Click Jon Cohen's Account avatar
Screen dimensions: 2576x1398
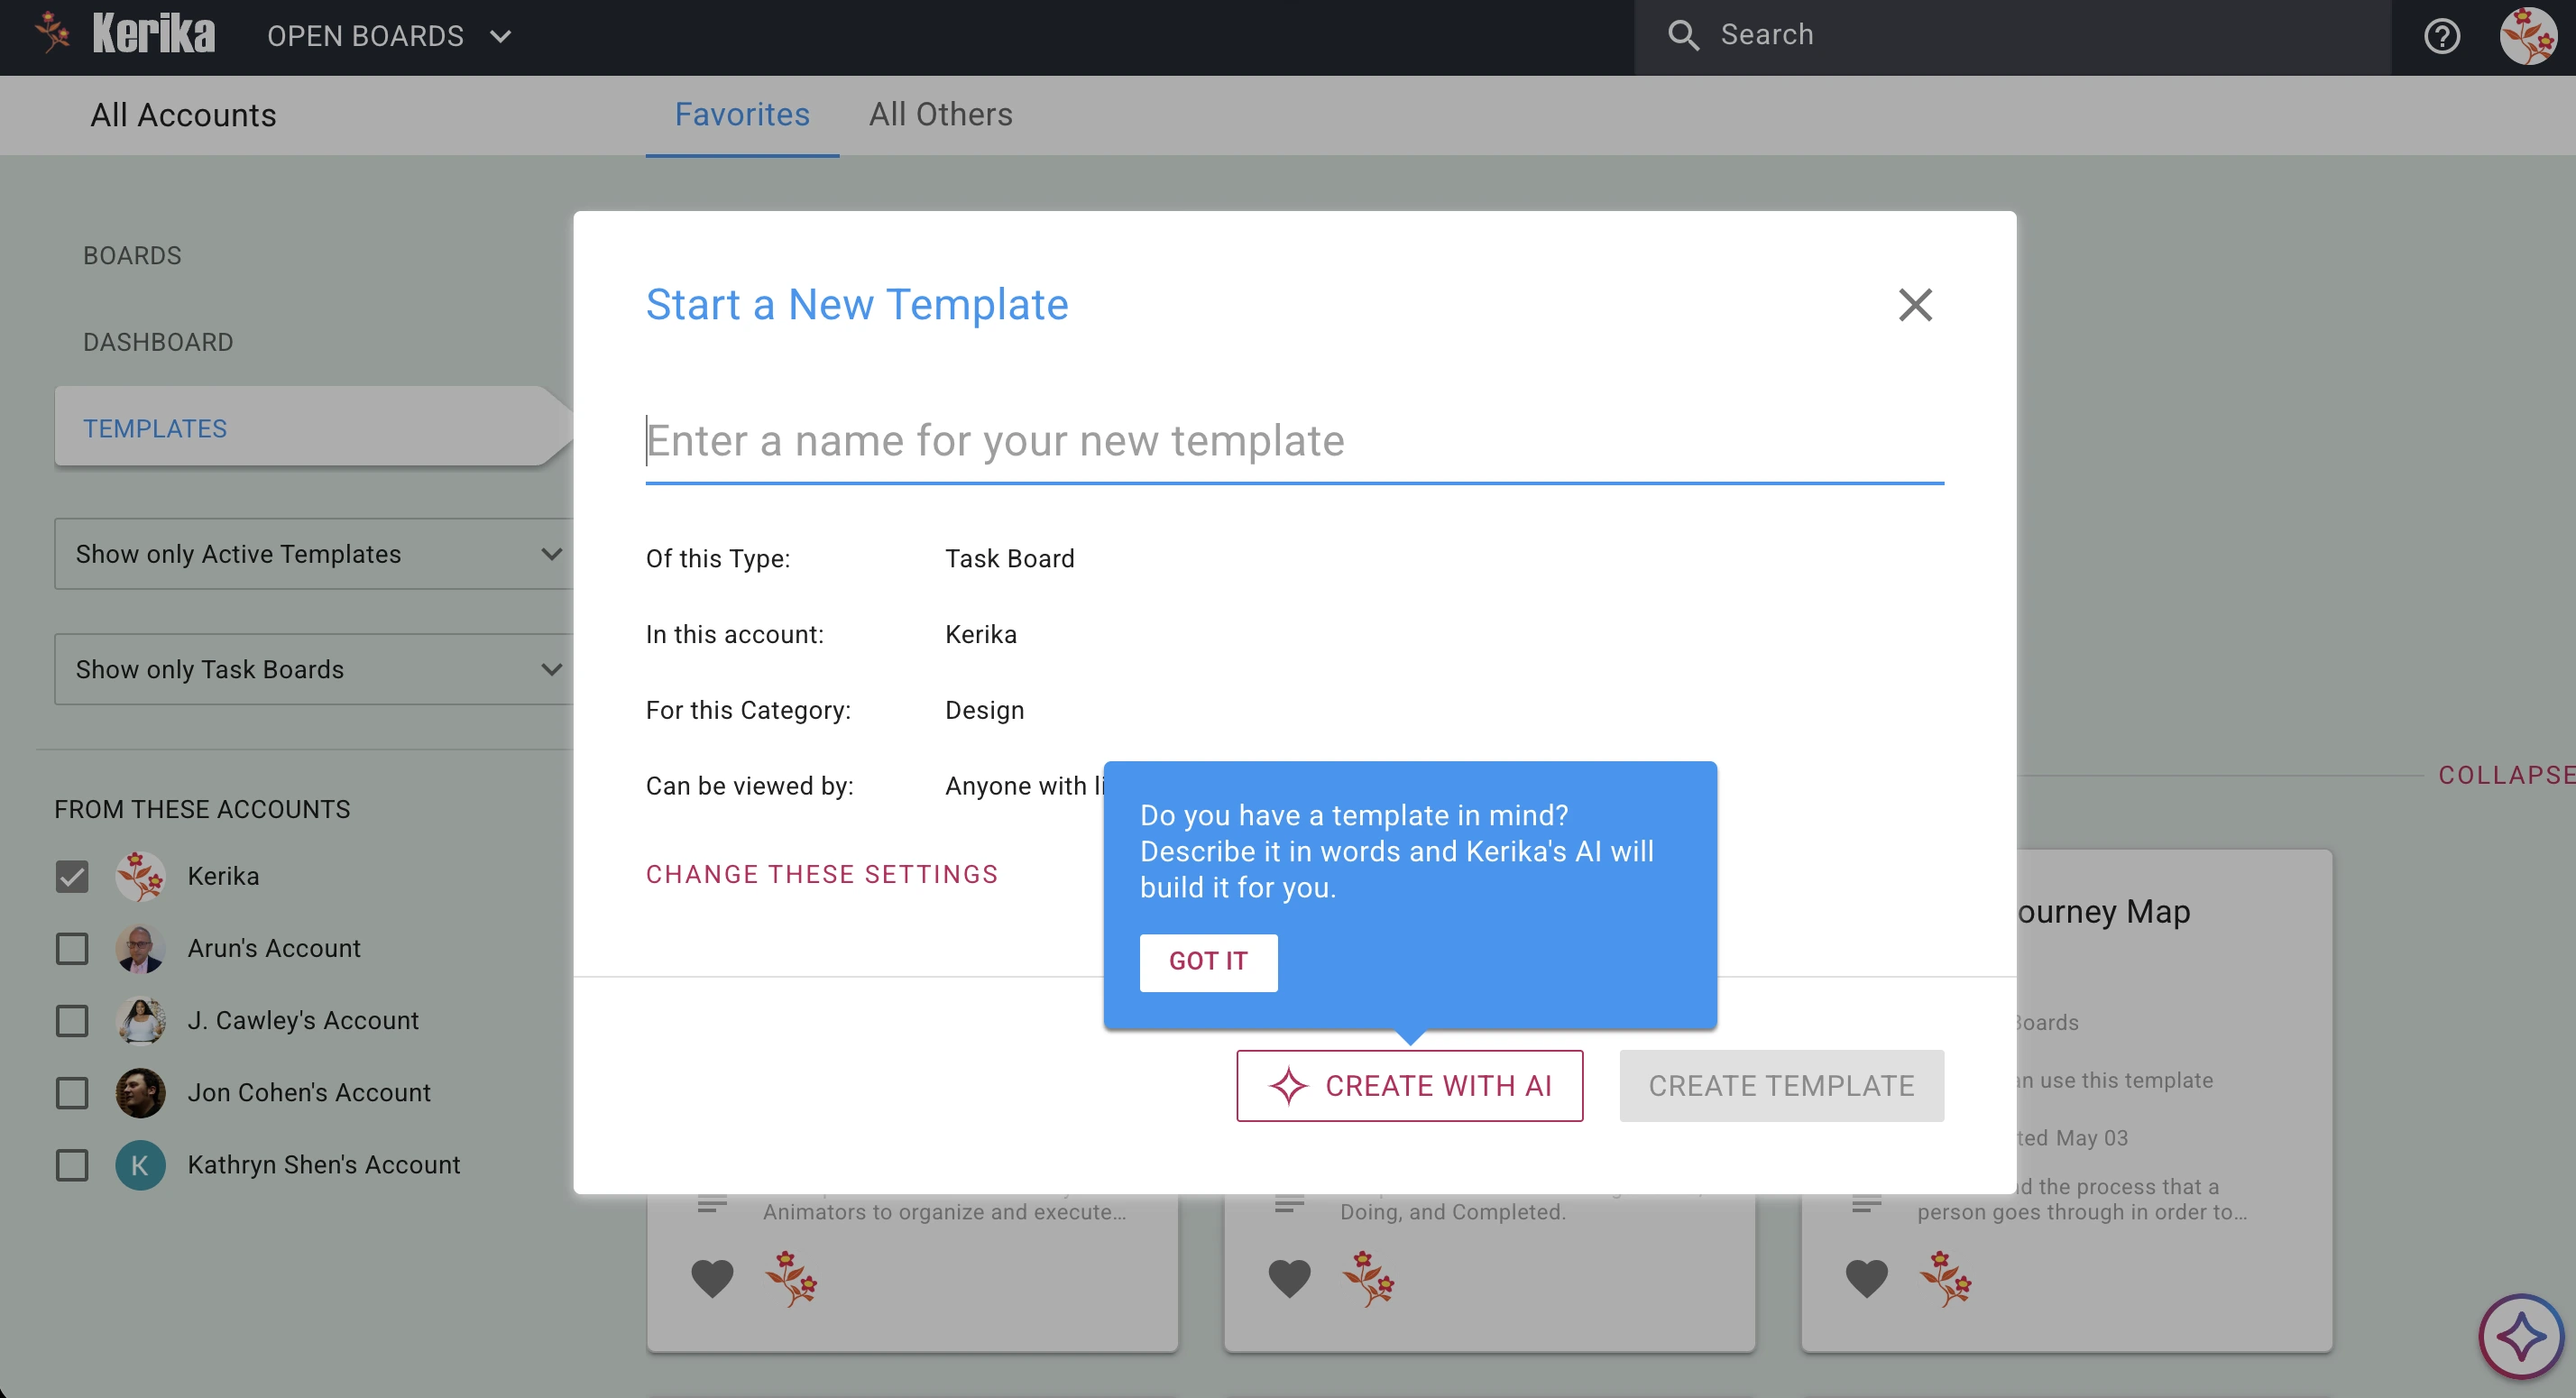140,1092
